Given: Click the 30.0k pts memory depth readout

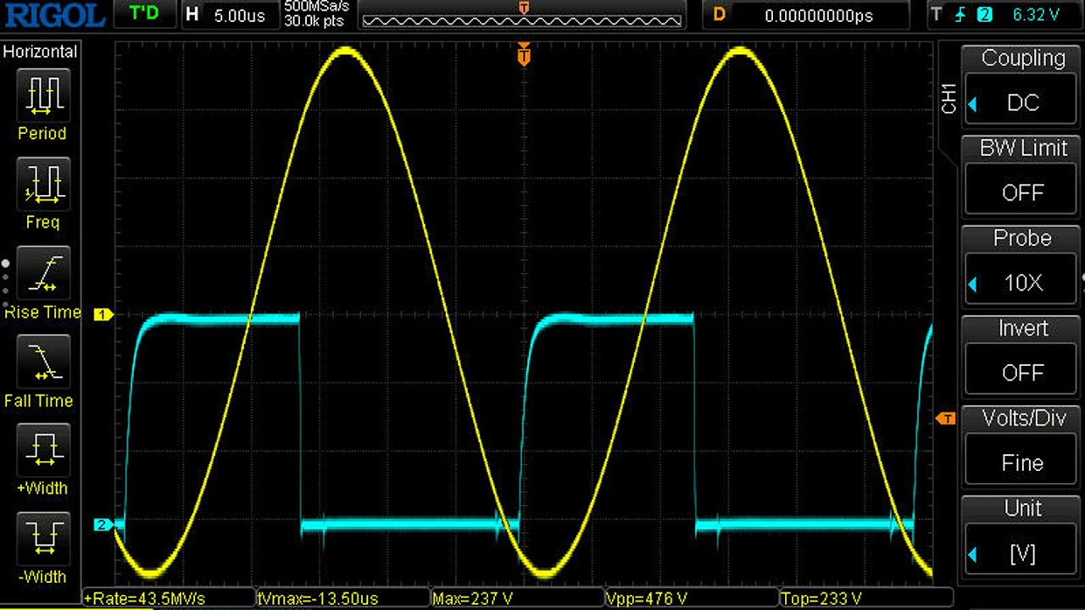Looking at the screenshot, I should (314, 21).
